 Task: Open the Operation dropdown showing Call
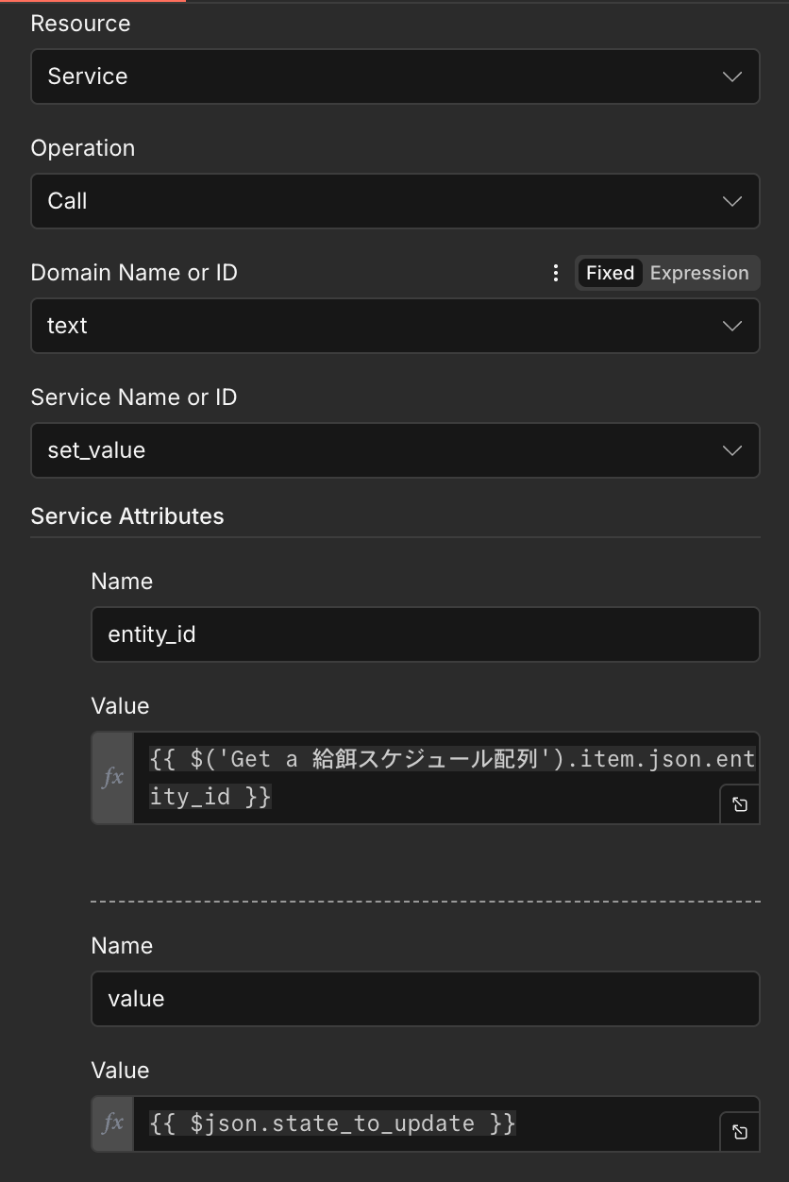378,201
